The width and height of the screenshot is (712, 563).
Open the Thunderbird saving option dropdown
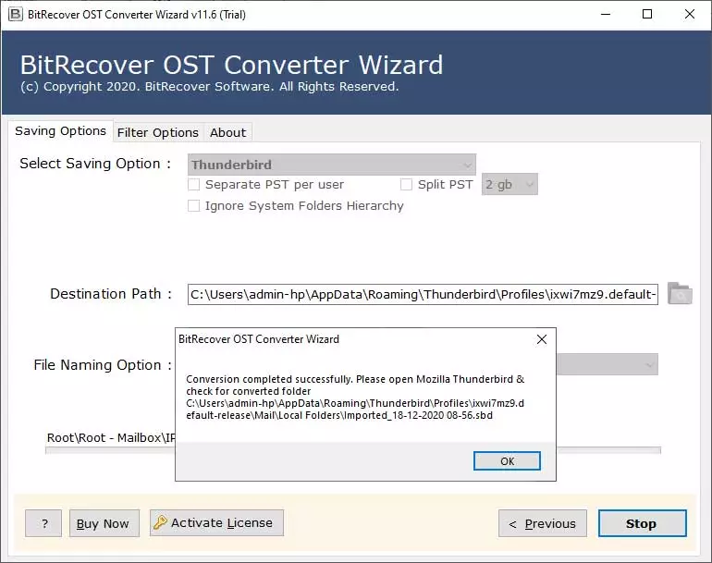(x=332, y=165)
